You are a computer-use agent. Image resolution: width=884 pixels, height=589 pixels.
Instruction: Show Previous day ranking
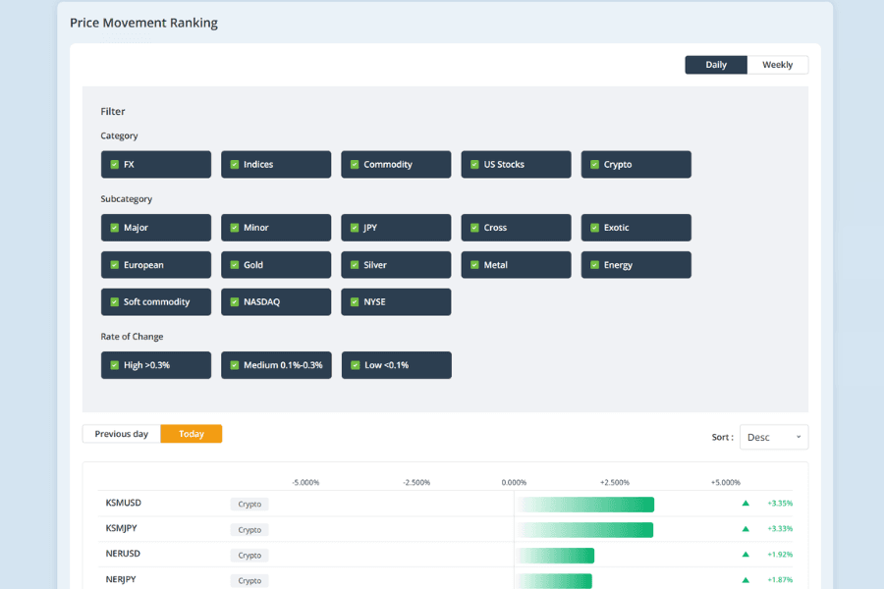click(121, 434)
